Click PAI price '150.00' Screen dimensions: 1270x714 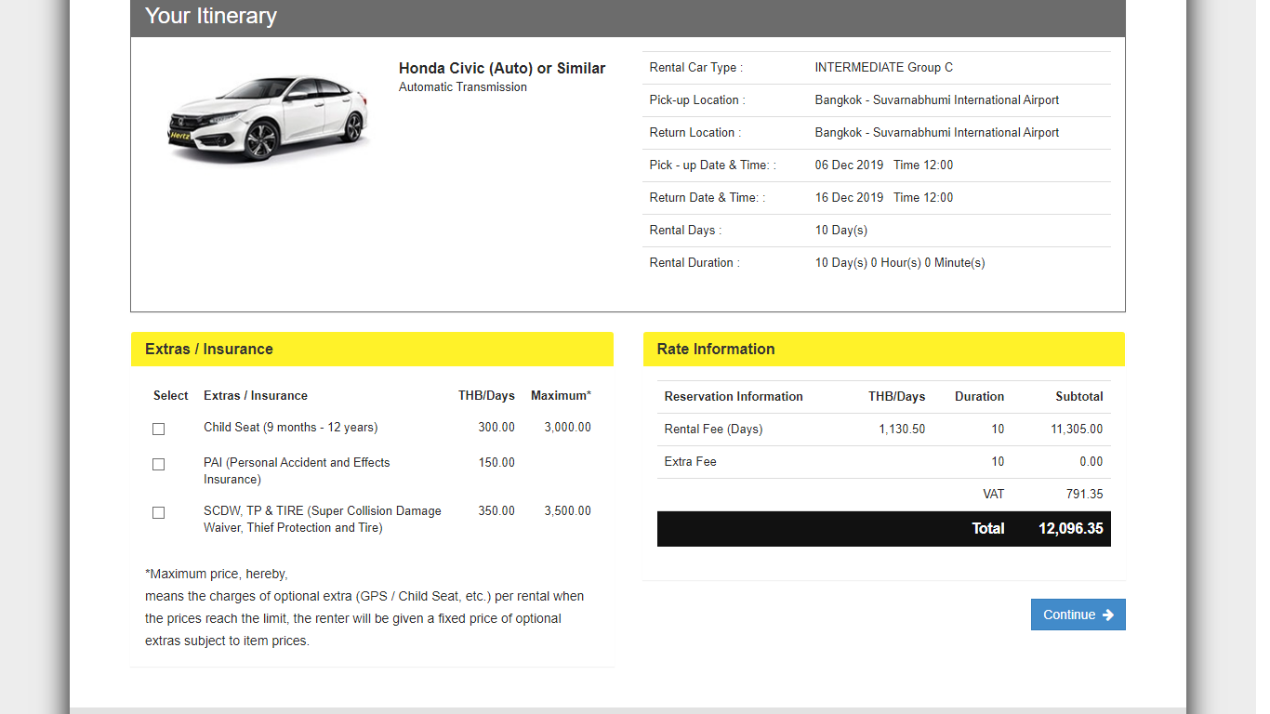(x=496, y=462)
